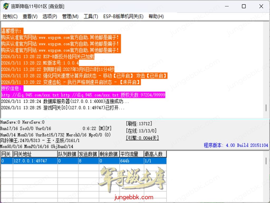Click the gateway list scrollbar thumb
Screen dimensions: 270x203
point(266,161)
